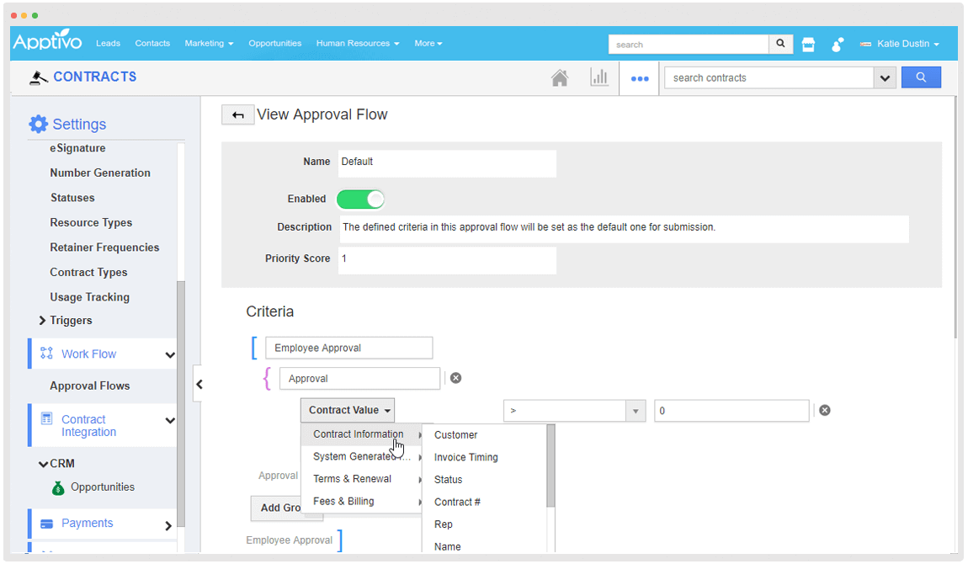The height and width of the screenshot is (564, 968).
Task: Click the three dots more options icon
Action: (640, 78)
